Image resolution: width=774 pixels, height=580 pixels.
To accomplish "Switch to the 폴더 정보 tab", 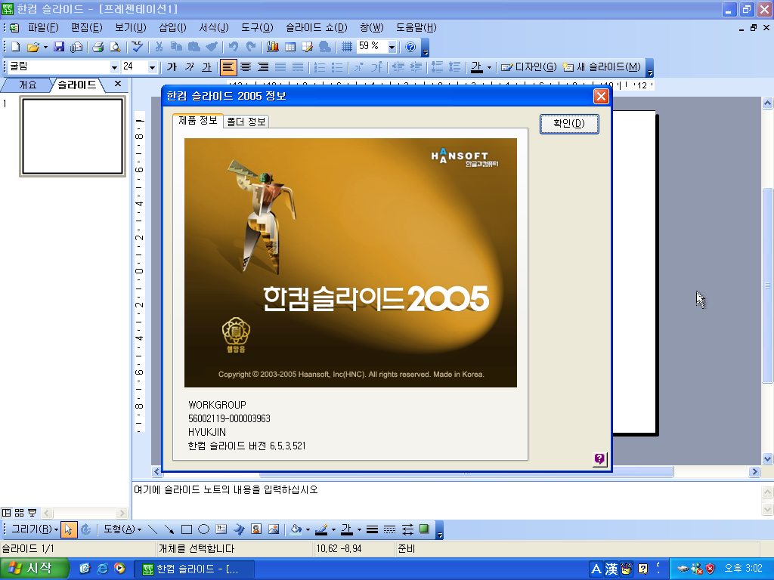I will [x=246, y=122].
